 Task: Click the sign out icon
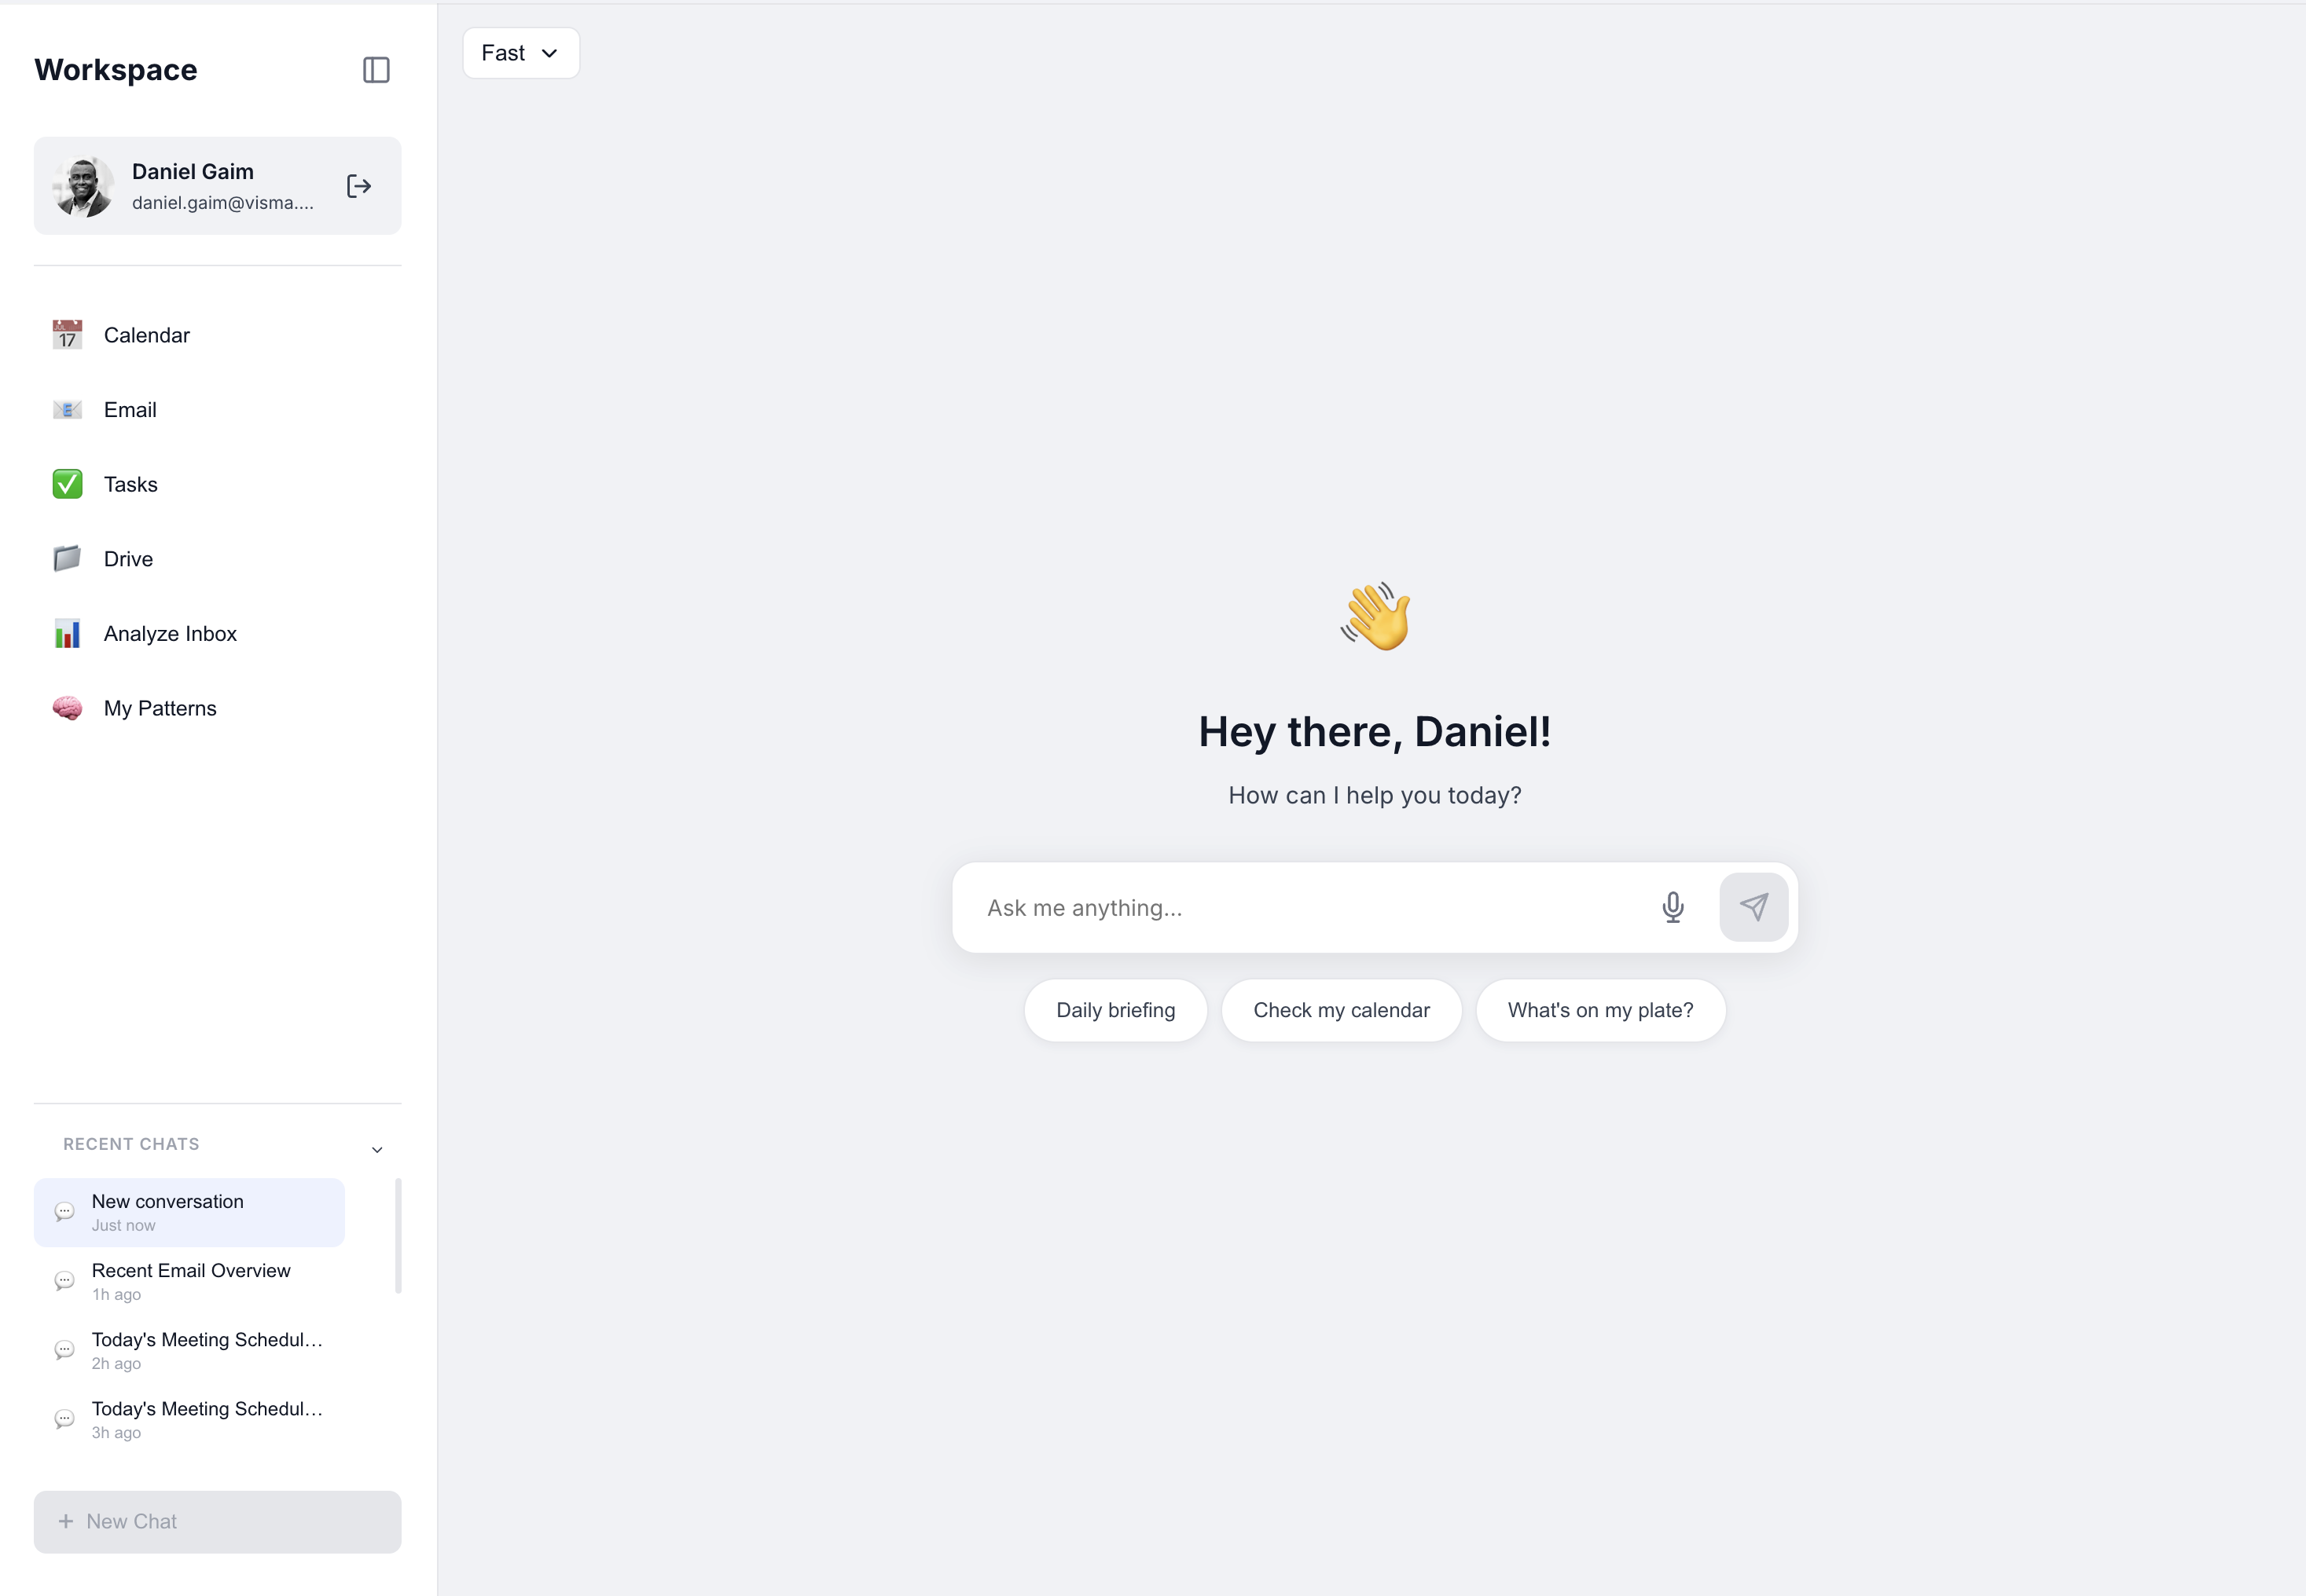359,186
